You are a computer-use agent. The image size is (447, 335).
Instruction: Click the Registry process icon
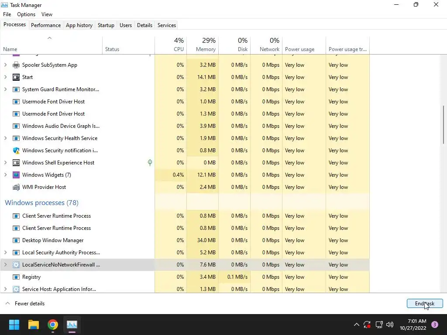pyautogui.click(x=16, y=277)
